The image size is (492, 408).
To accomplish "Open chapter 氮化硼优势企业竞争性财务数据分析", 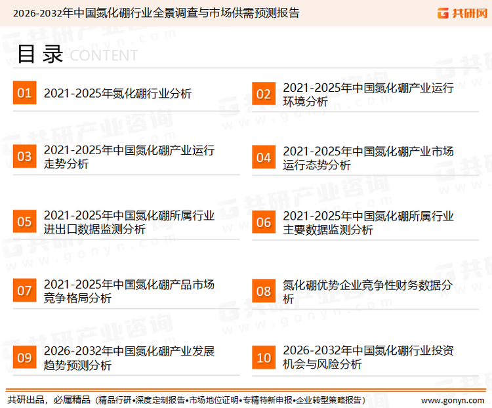I will (368, 292).
